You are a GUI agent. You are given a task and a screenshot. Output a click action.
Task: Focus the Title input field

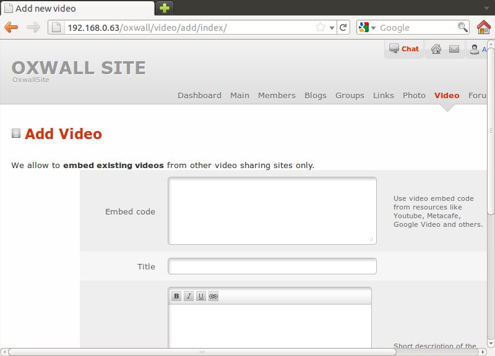pyautogui.click(x=272, y=266)
